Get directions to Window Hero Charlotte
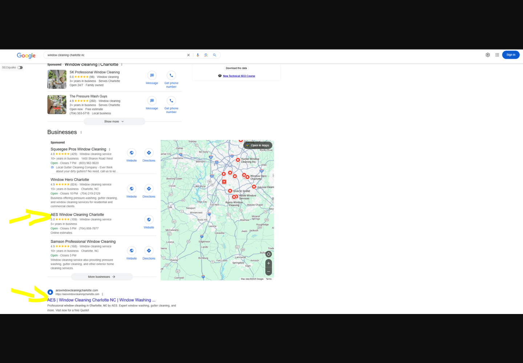523x363 pixels. tap(149, 191)
